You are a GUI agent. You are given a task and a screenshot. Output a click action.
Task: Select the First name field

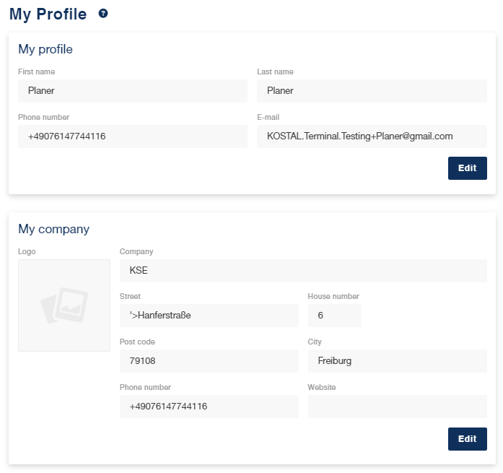click(x=133, y=91)
